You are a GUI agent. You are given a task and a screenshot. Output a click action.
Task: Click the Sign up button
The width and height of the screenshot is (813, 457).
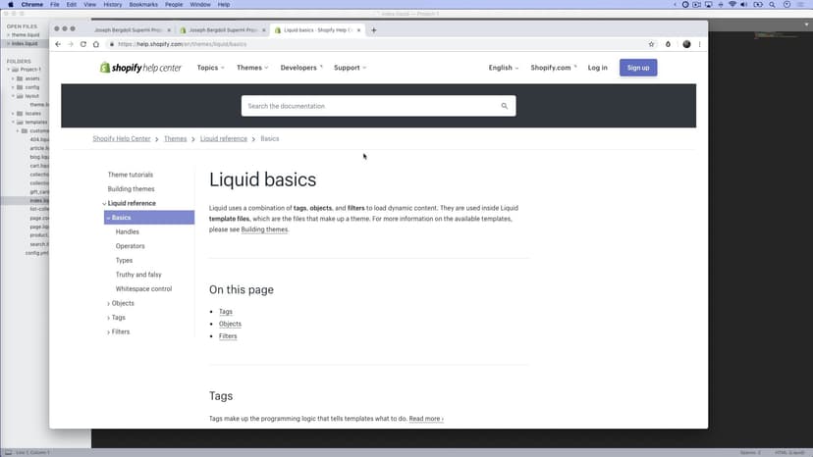638,68
